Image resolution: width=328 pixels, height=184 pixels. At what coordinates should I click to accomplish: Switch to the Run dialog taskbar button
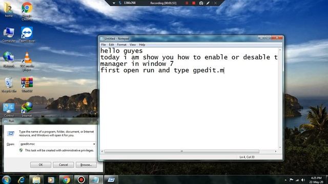pyautogui.click(x=111, y=180)
